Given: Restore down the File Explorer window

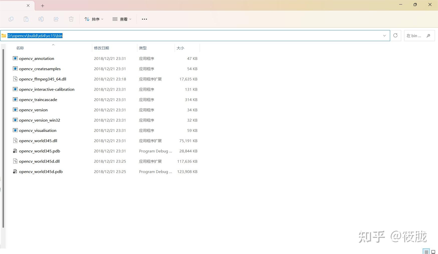Looking at the screenshot, I should [x=415, y=5].
